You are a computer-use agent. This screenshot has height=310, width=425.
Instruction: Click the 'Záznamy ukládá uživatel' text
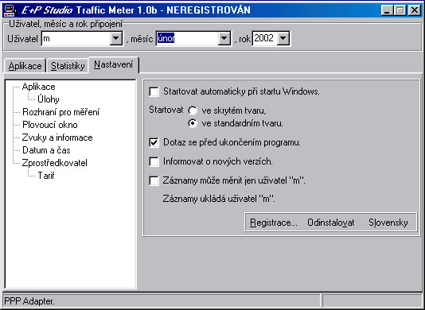click(x=219, y=199)
